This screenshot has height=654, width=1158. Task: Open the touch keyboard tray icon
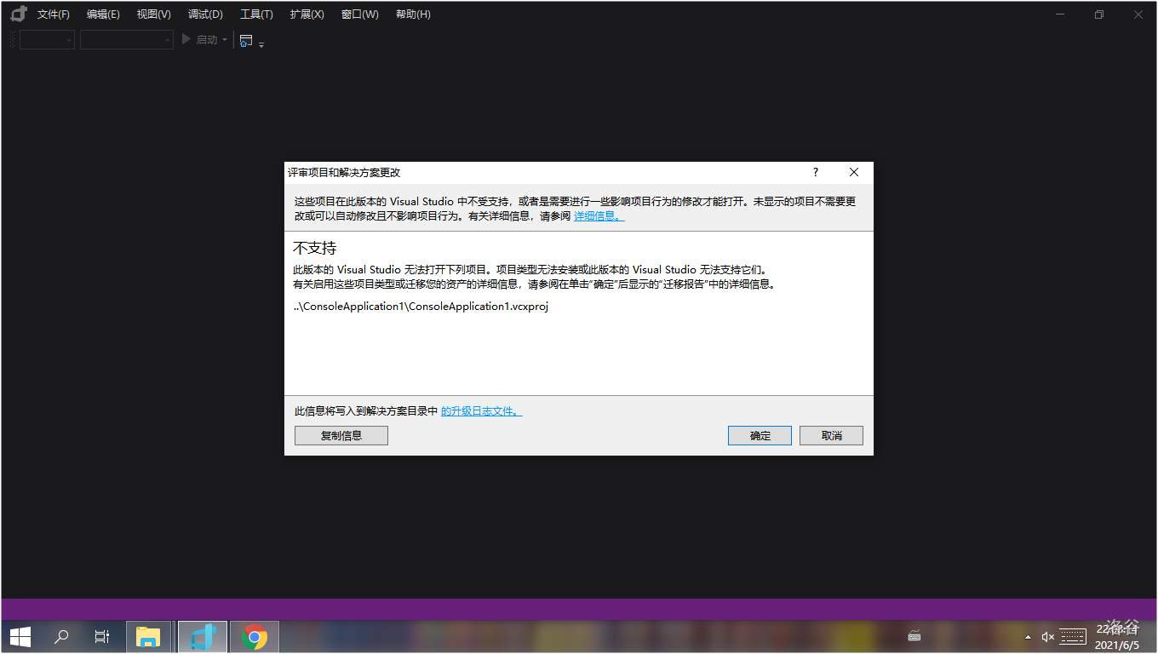[1073, 636]
